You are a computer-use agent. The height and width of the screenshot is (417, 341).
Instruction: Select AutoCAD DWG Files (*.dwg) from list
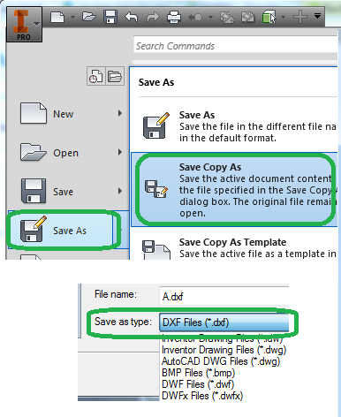point(221,361)
